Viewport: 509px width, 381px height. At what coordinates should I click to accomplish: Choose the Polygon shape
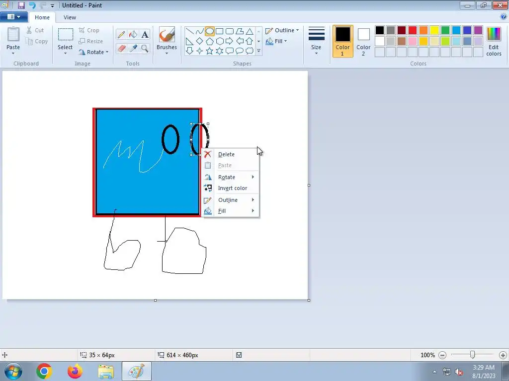pyautogui.click(x=240, y=31)
